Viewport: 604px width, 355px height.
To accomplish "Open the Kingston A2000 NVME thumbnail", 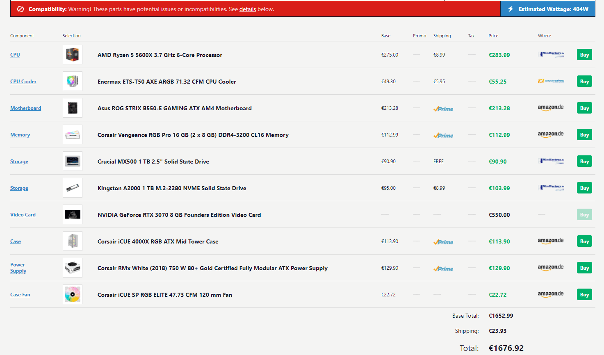I will (x=73, y=188).
